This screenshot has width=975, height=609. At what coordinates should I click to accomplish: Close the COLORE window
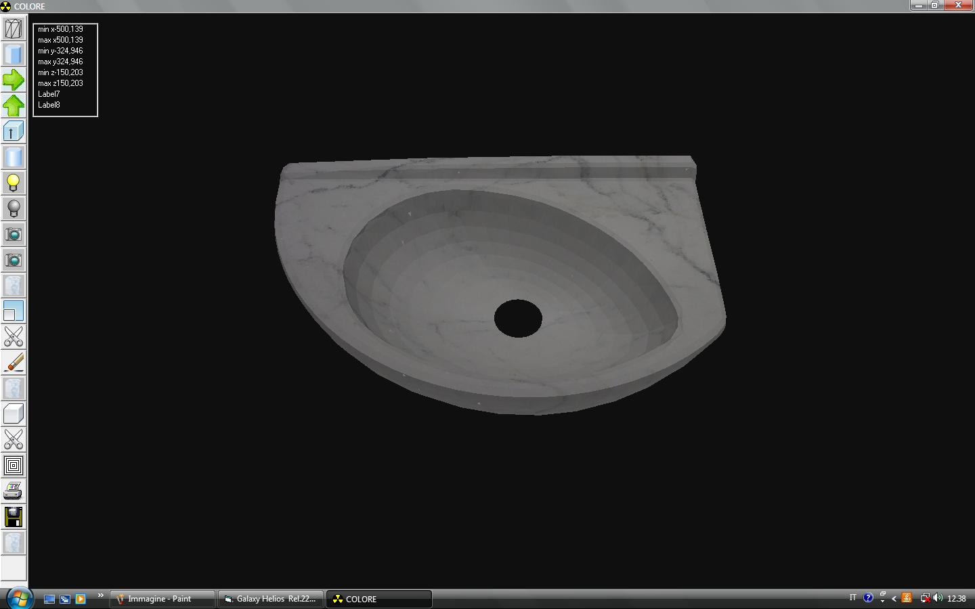click(x=958, y=5)
